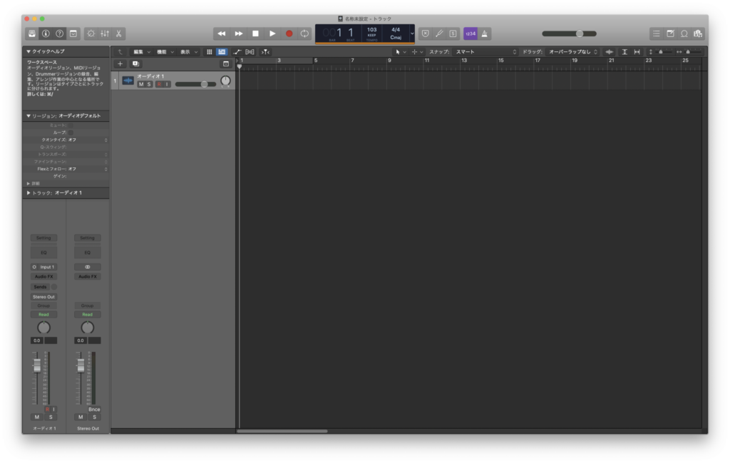Image resolution: width=730 pixels, height=463 pixels.
Task: Toggle the waveform zoom icon
Action: pyautogui.click(x=609, y=52)
